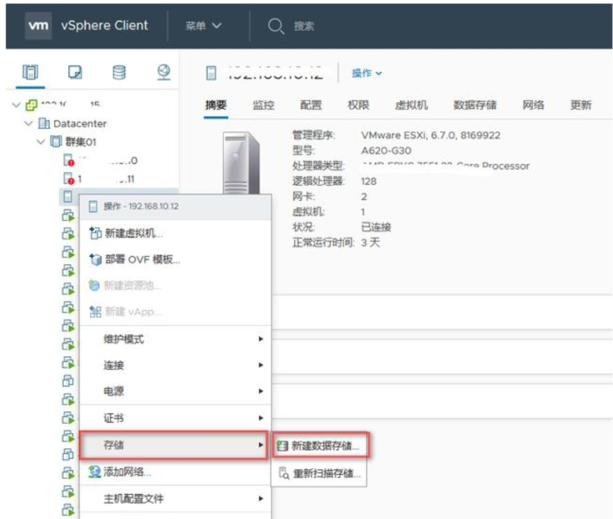Collapse the 群集01 cluster node

click(41, 142)
